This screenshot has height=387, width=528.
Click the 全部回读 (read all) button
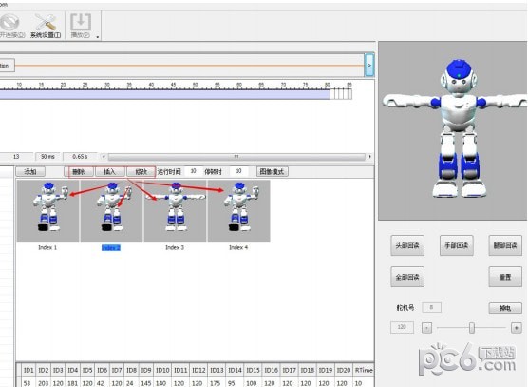tap(407, 277)
